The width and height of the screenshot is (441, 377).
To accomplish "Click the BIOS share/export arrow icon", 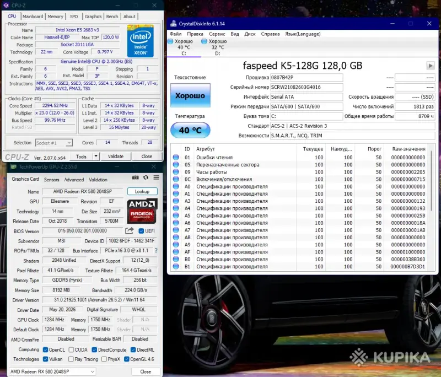I will point(130,231).
